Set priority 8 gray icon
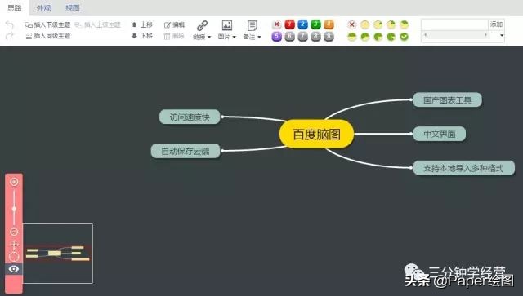The image size is (523, 296). [x=315, y=37]
